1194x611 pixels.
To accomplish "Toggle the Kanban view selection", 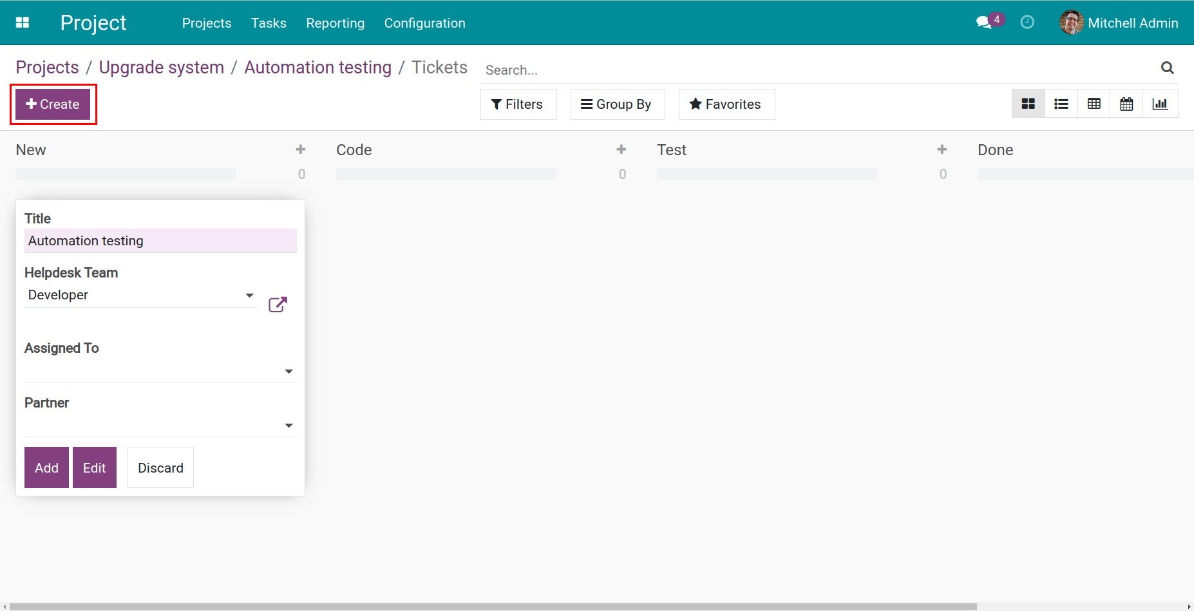I will [1028, 103].
